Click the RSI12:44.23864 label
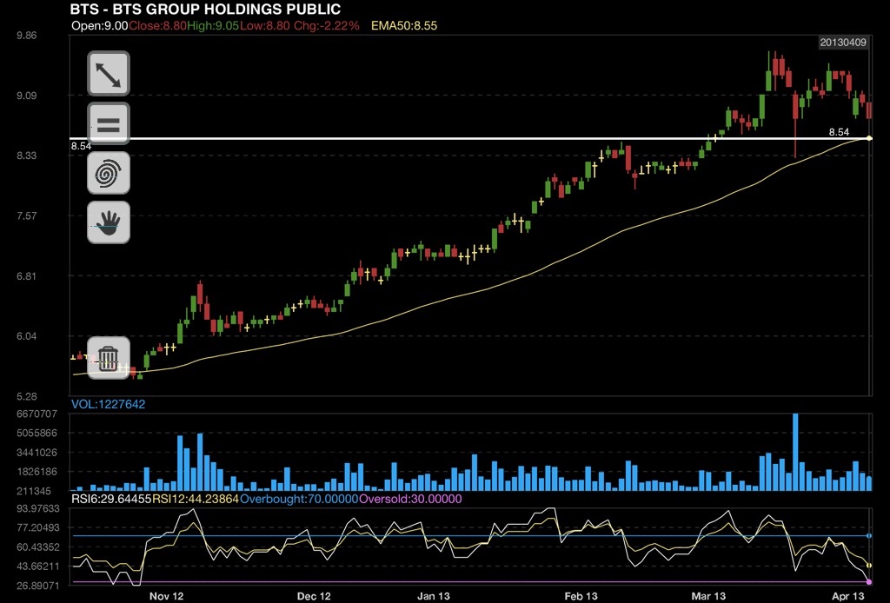Image resolution: width=890 pixels, height=603 pixels. click(196, 500)
